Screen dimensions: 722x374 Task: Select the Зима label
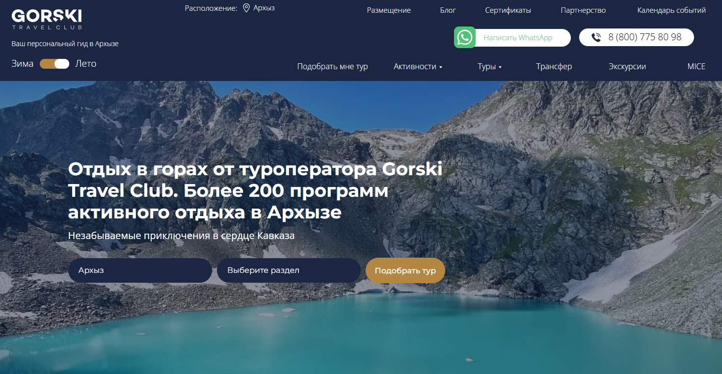point(23,64)
